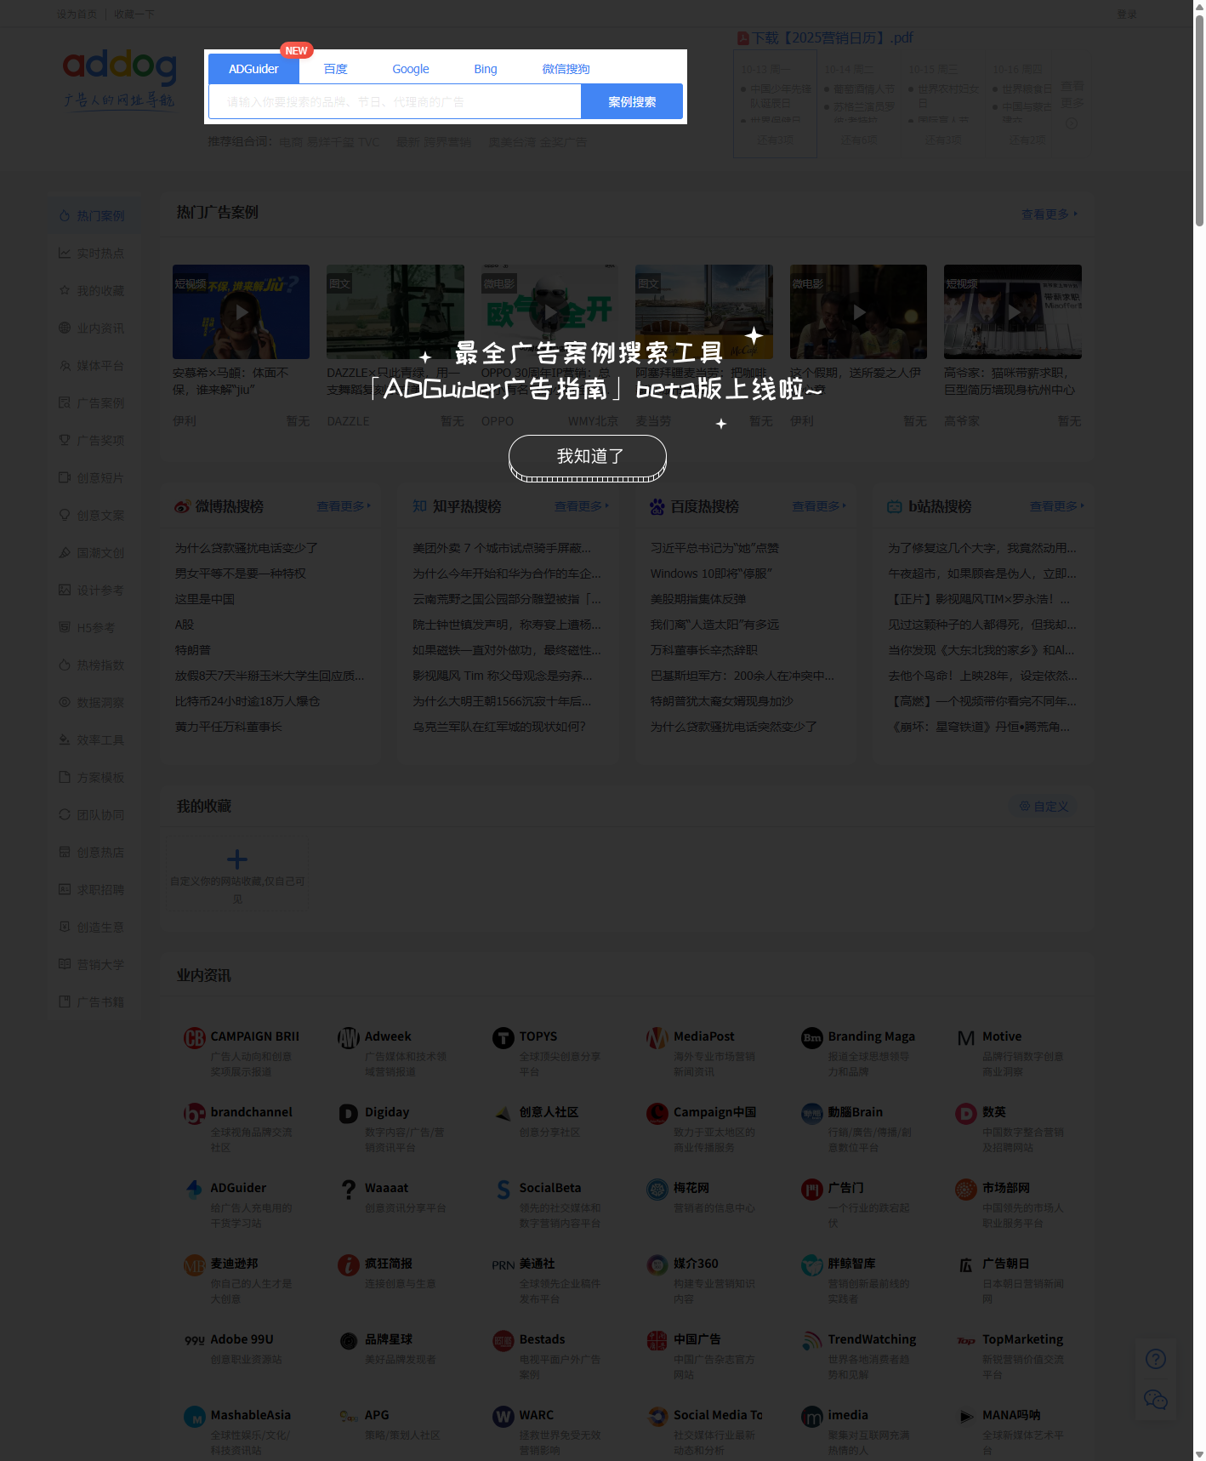This screenshot has height=1461, width=1206.
Task: Click the 我的收藏 star icon
Action: click(65, 291)
